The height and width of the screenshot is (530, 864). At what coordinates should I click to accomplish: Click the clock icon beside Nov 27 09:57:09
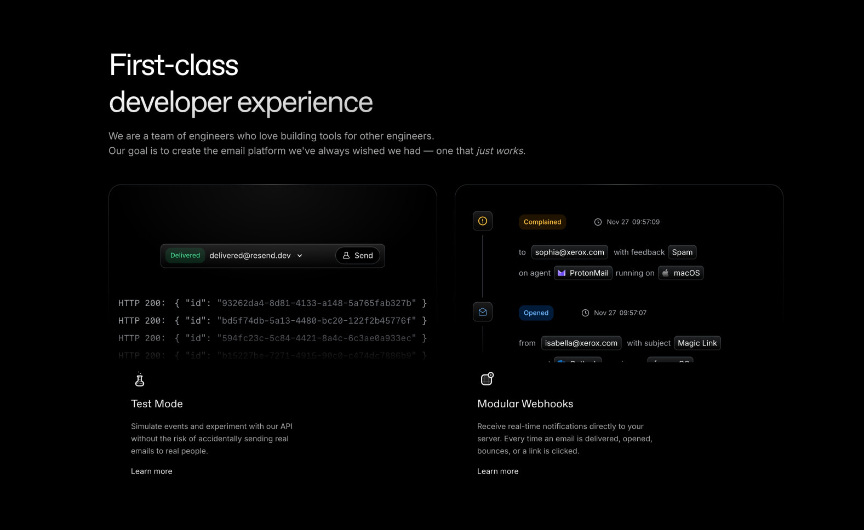pos(598,222)
